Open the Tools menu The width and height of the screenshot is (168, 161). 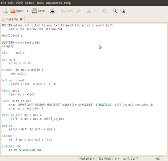40,3
